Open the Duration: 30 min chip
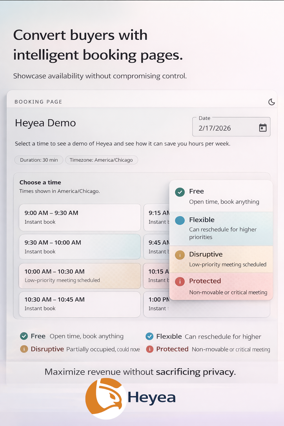This screenshot has width=284, height=426. [39, 160]
